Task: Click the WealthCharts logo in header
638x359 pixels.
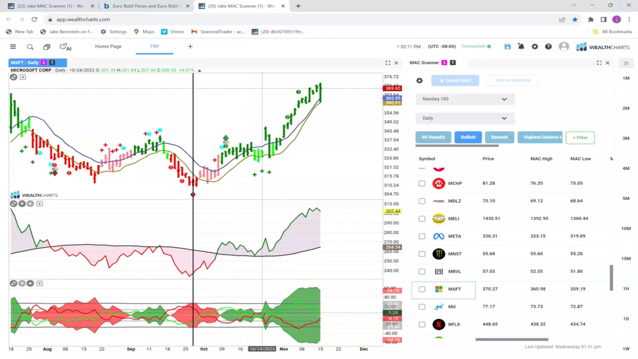Action: [603, 47]
